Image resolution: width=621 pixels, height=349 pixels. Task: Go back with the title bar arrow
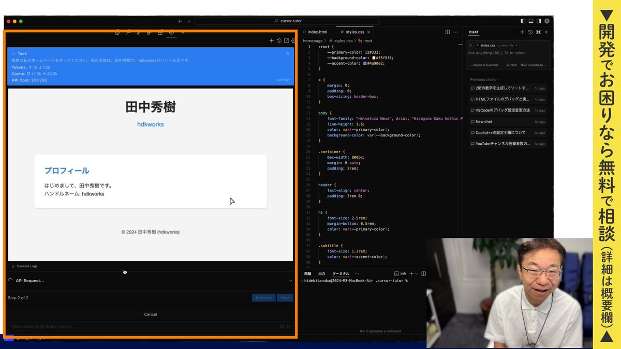[x=180, y=21]
